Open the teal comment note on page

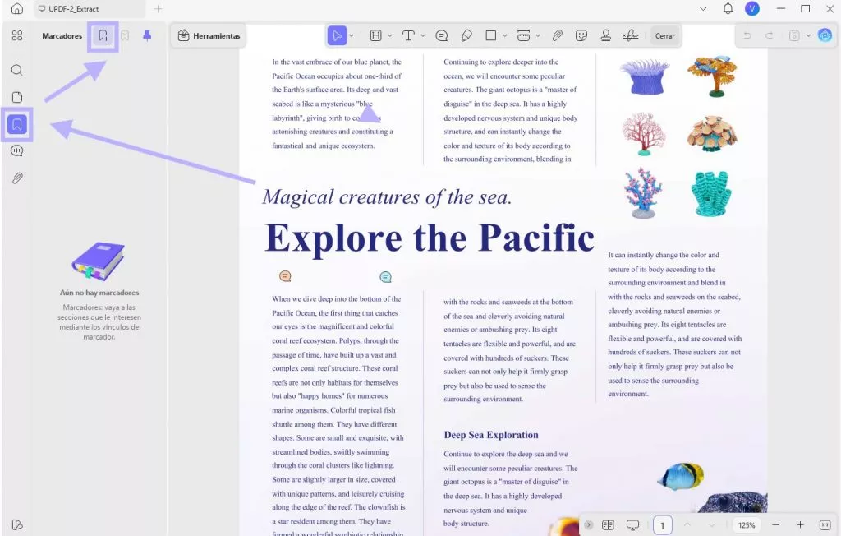(x=386, y=277)
